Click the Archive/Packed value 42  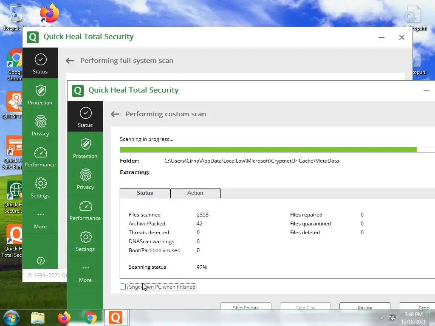pyautogui.click(x=200, y=223)
